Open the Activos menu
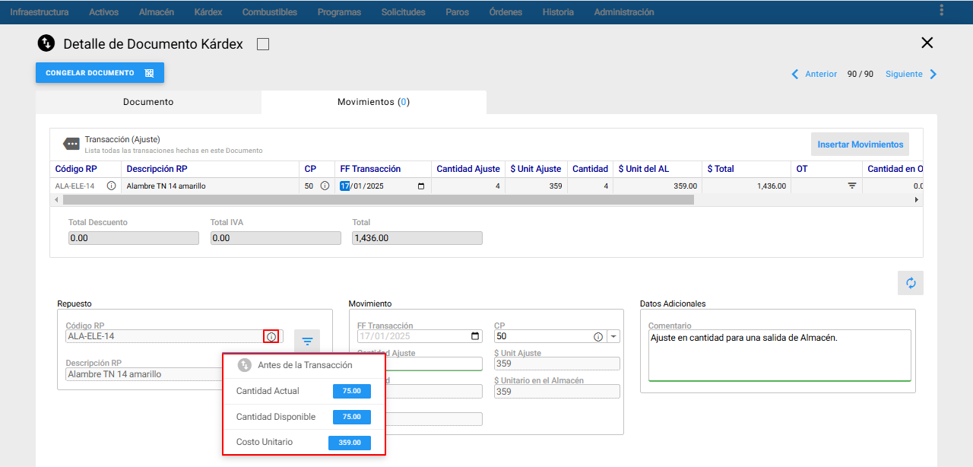Screen dimensions: 973x467 (104, 12)
